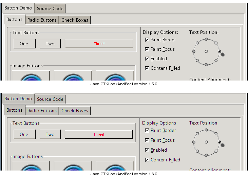Screen dimensions: 248x180
Task: Choose center text position radio in 1.5.0 panel
Action: pyautogui.click(x=206, y=51)
